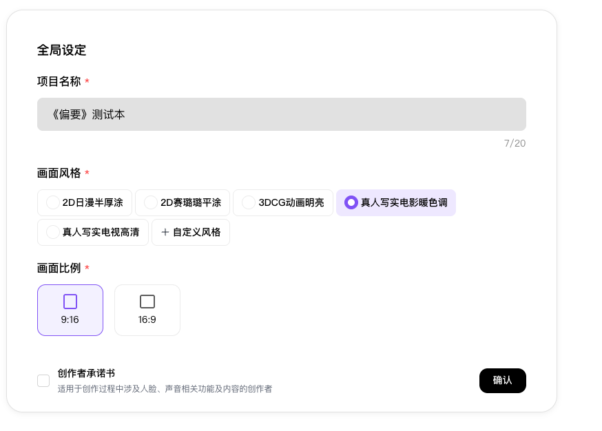Click the project name input field
Image resolution: width=602 pixels, height=431 pixels.
point(281,114)
